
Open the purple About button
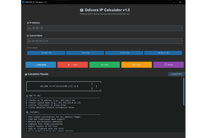(169, 65)
